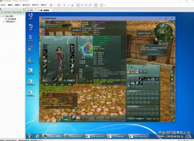Open the 帮助(H) menu
This screenshot has height=141, width=194.
point(44,5)
